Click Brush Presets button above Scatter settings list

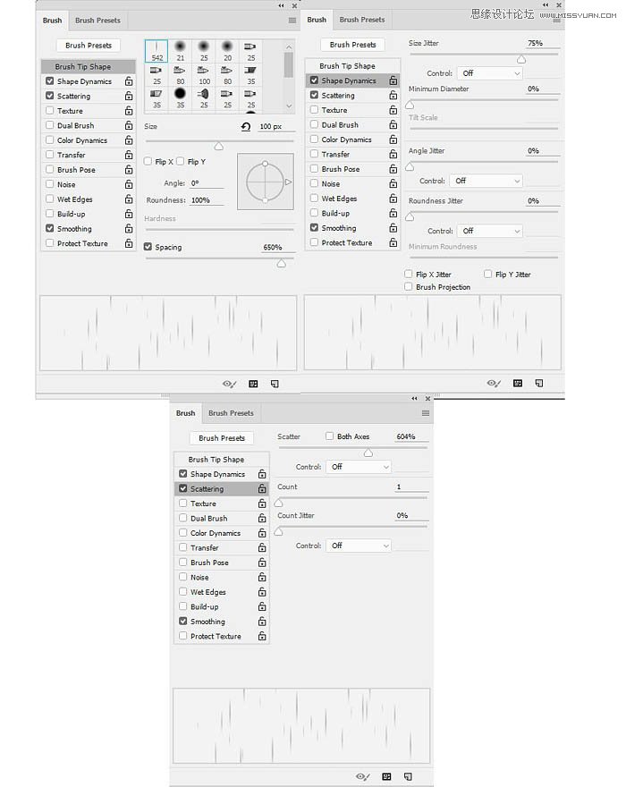pyautogui.click(x=221, y=438)
